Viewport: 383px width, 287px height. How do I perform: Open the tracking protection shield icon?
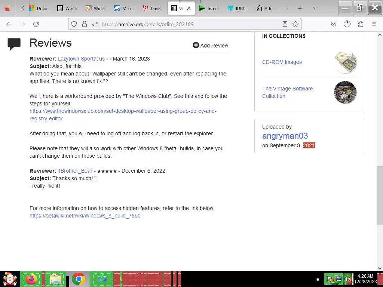pos(74,24)
